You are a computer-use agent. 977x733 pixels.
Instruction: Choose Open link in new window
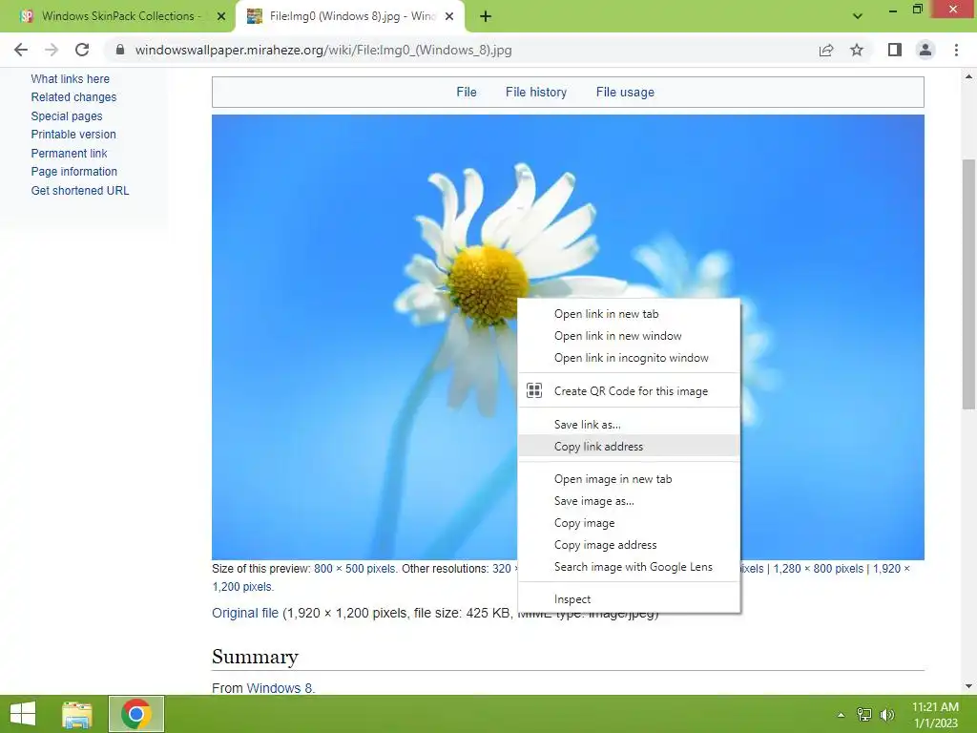point(629,336)
